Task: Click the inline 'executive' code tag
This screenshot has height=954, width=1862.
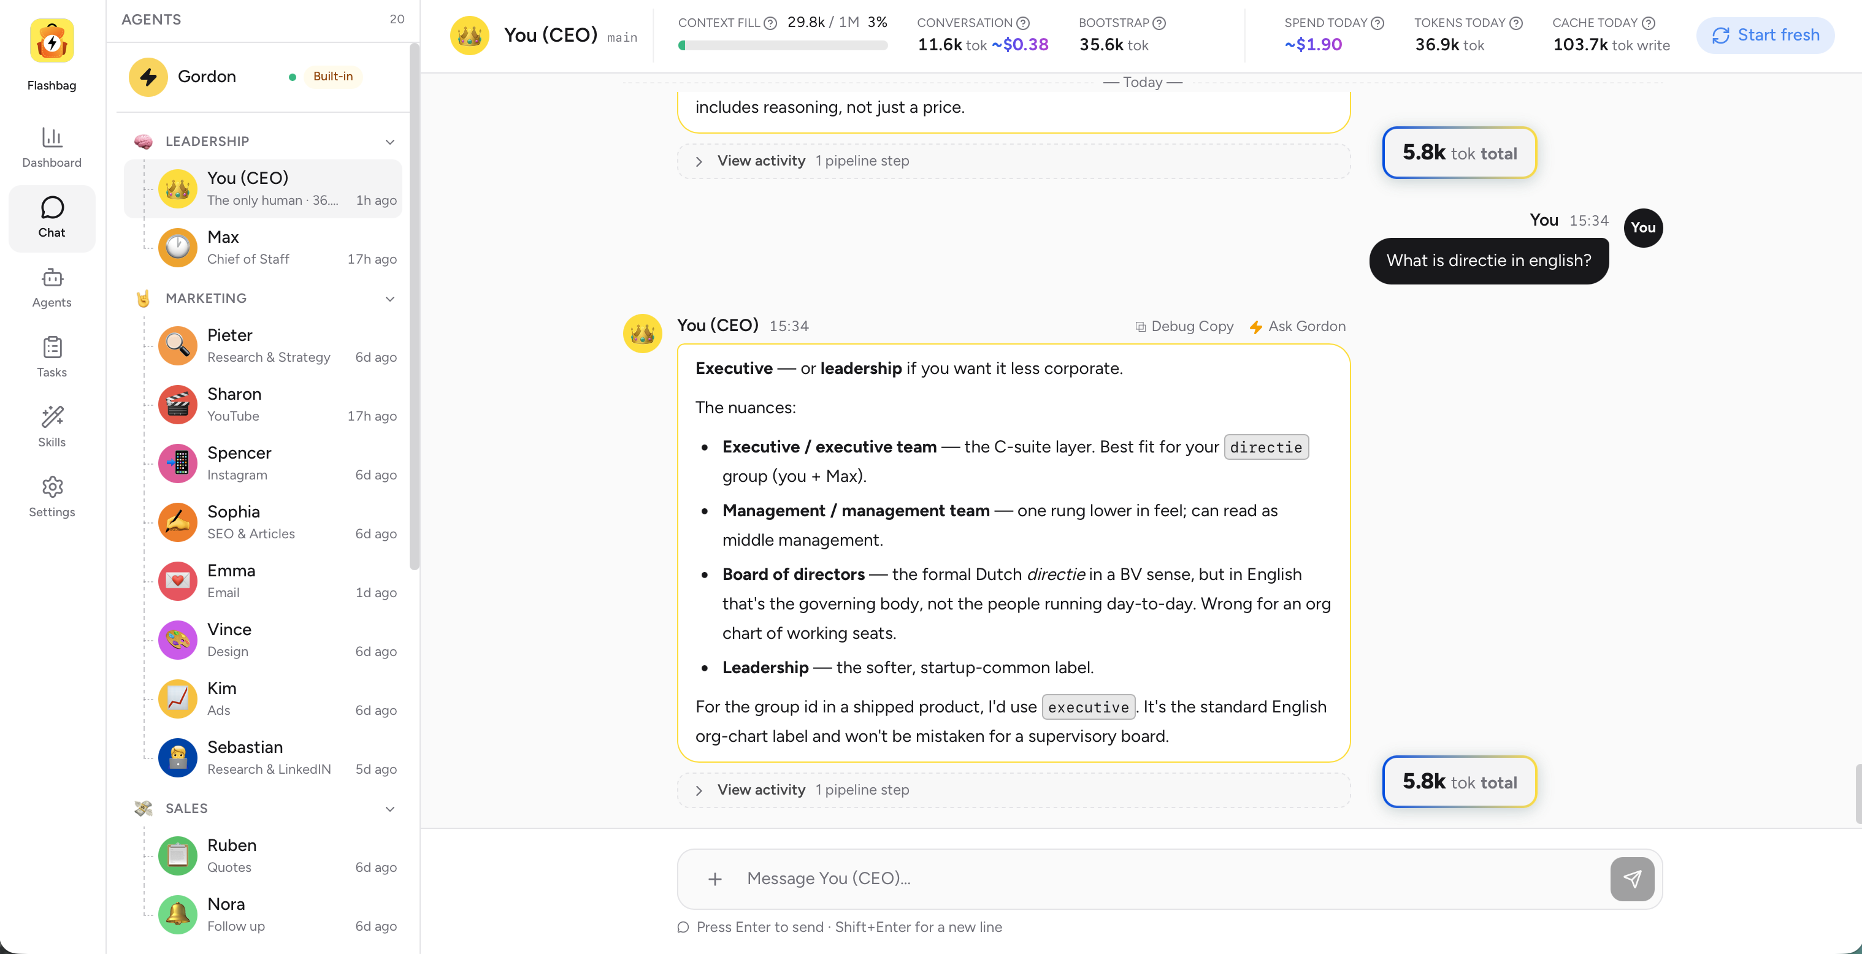Action: click(1088, 707)
